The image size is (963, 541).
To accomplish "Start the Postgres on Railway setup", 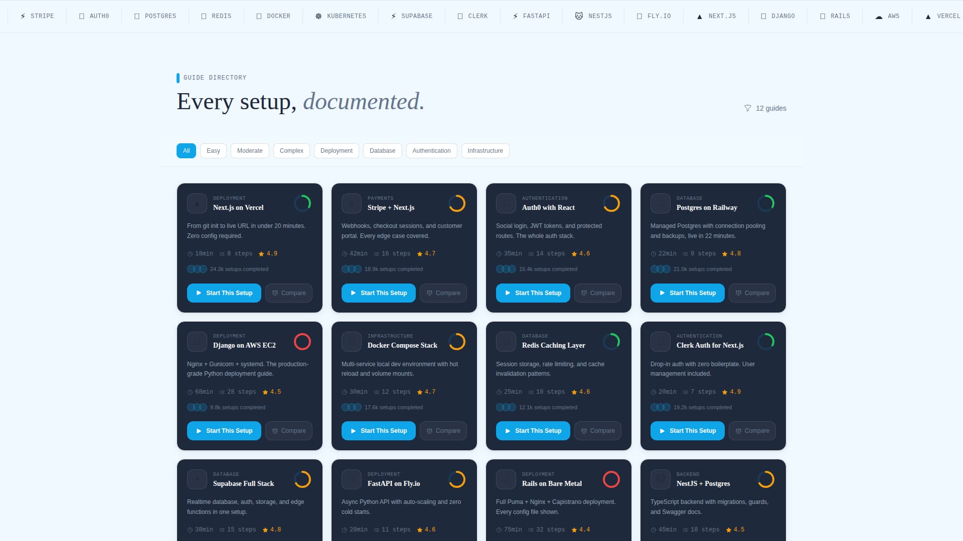I will 688,293.
